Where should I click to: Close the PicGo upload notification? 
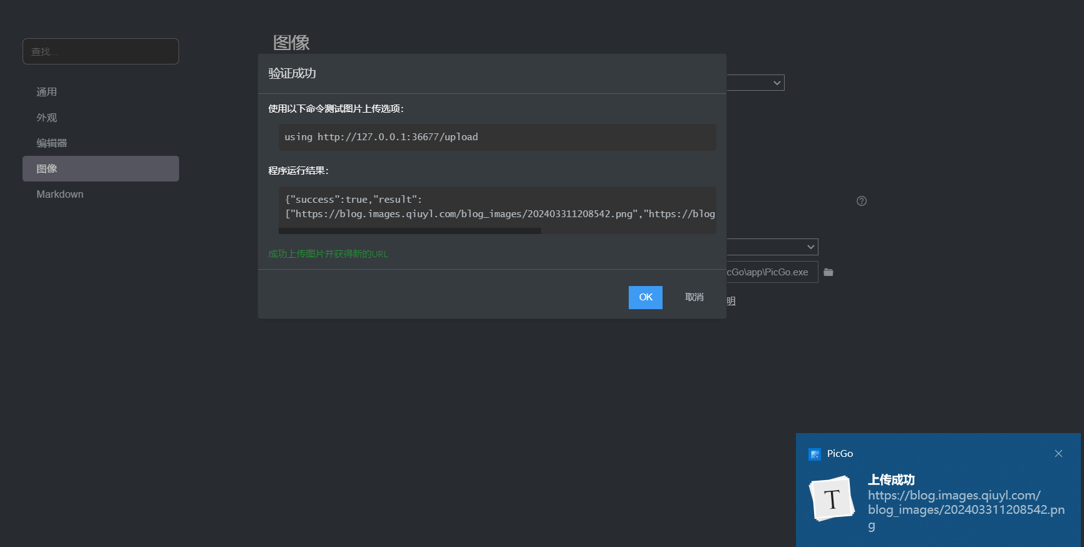coord(1058,454)
